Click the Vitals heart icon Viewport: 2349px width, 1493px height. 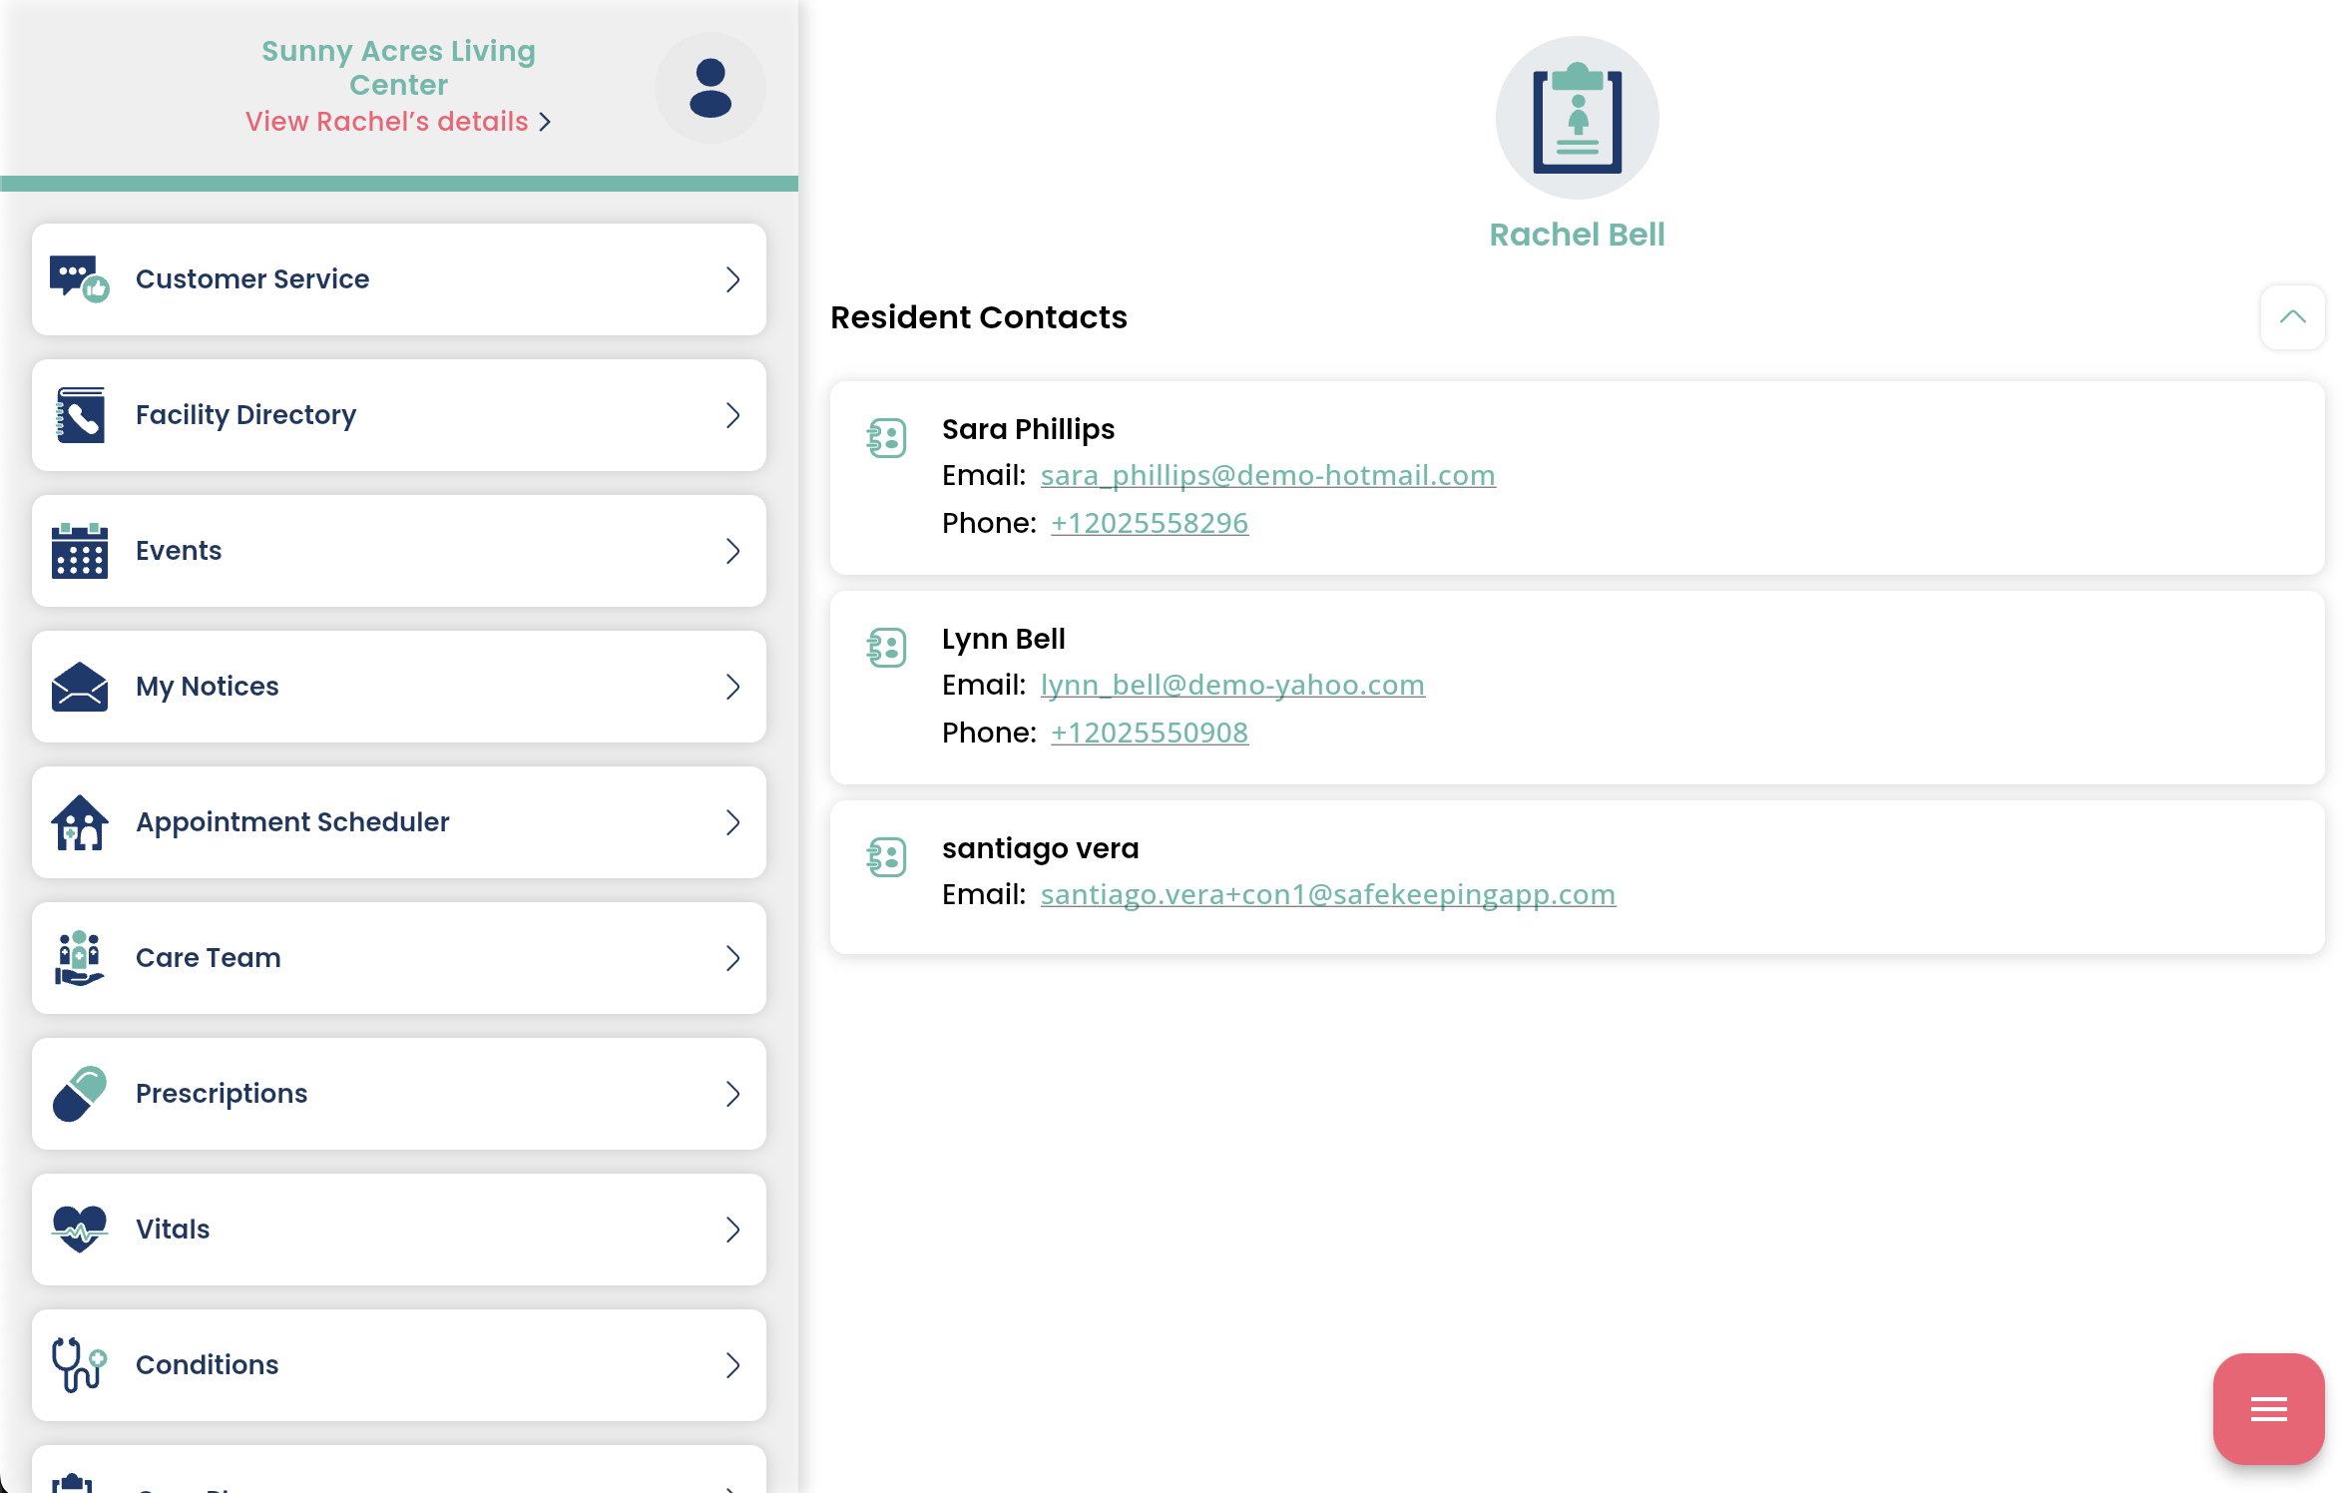click(x=80, y=1230)
